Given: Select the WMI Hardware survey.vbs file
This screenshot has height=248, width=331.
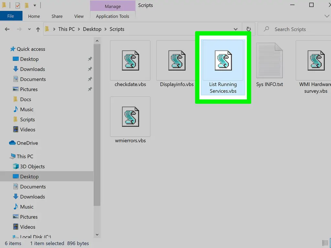Looking at the screenshot, I should 315,61.
